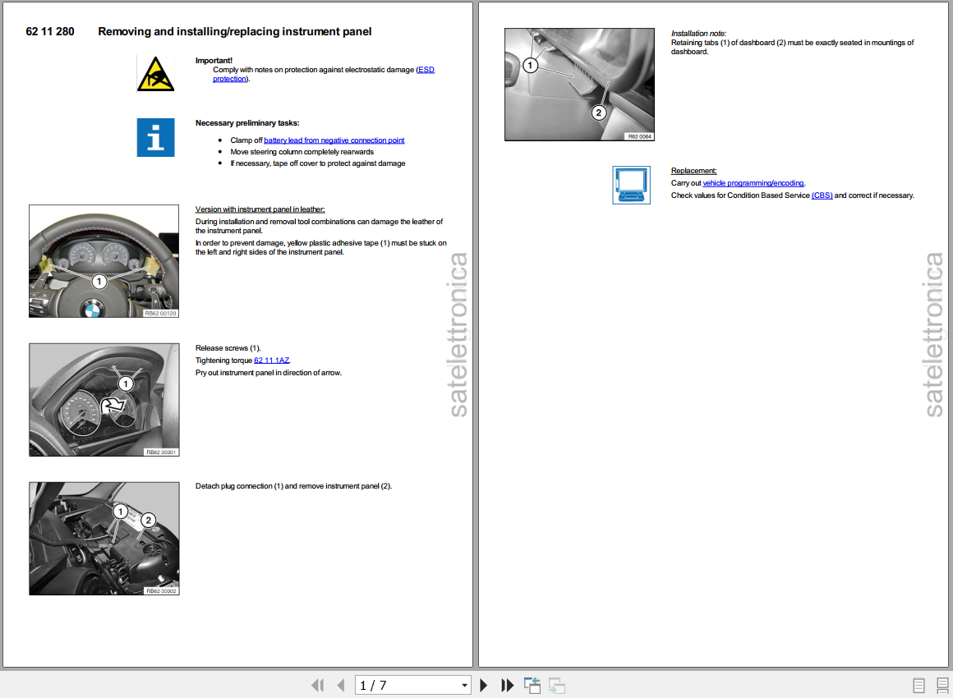Click the retaining tabs installation photo
This screenshot has width=953, height=698.
[579, 85]
